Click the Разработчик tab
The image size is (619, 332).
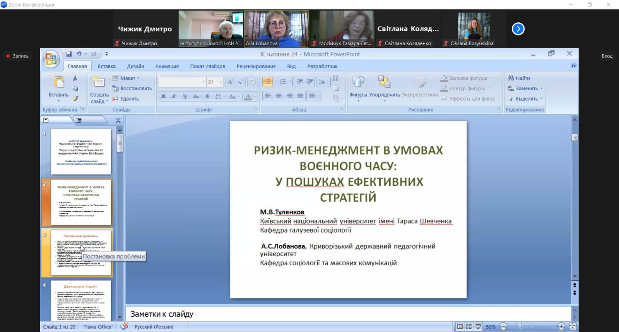[x=322, y=66]
